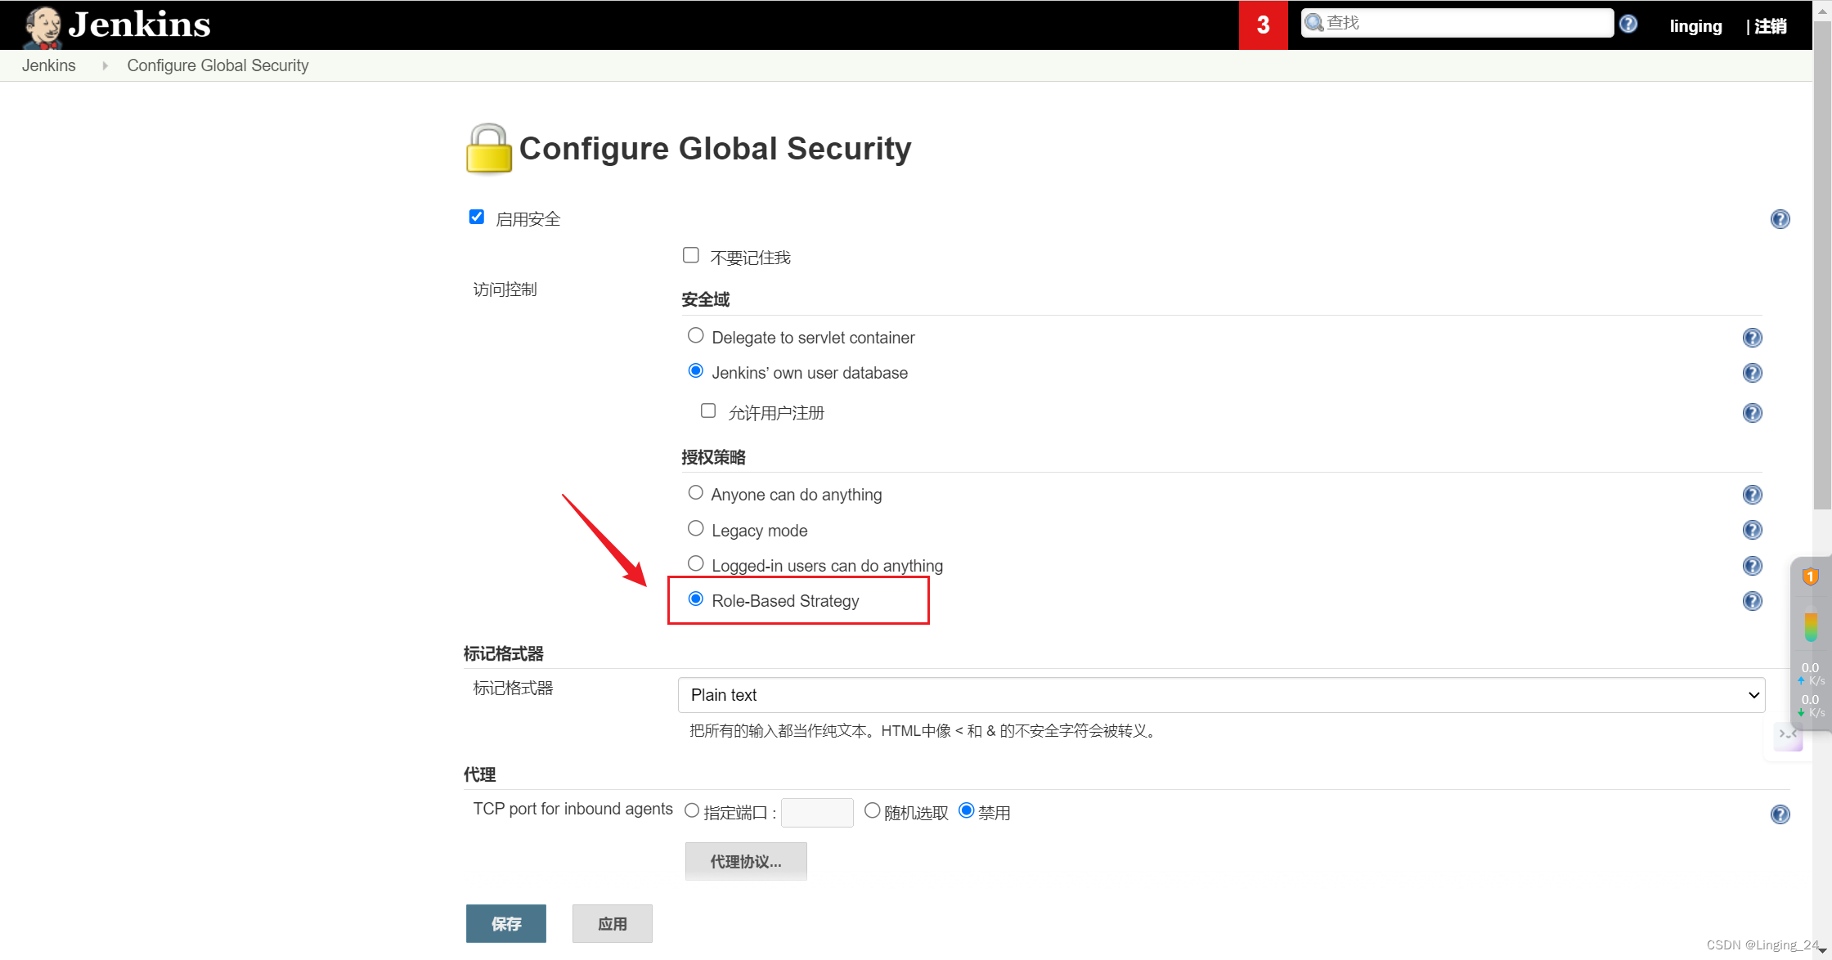This screenshot has height=960, width=1832.
Task: Select the 禁用 radio option
Action: (x=967, y=810)
